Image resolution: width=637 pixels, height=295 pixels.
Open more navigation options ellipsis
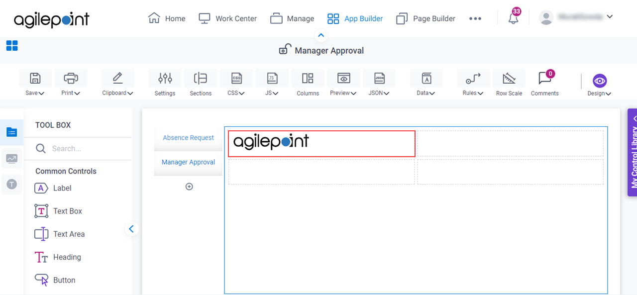click(475, 18)
